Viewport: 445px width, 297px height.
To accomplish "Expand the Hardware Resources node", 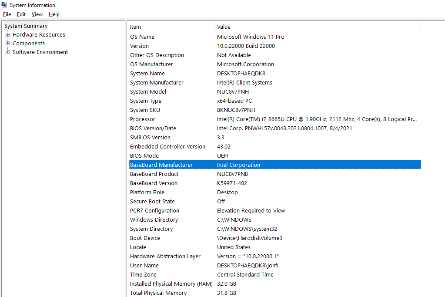I will tap(8, 35).
